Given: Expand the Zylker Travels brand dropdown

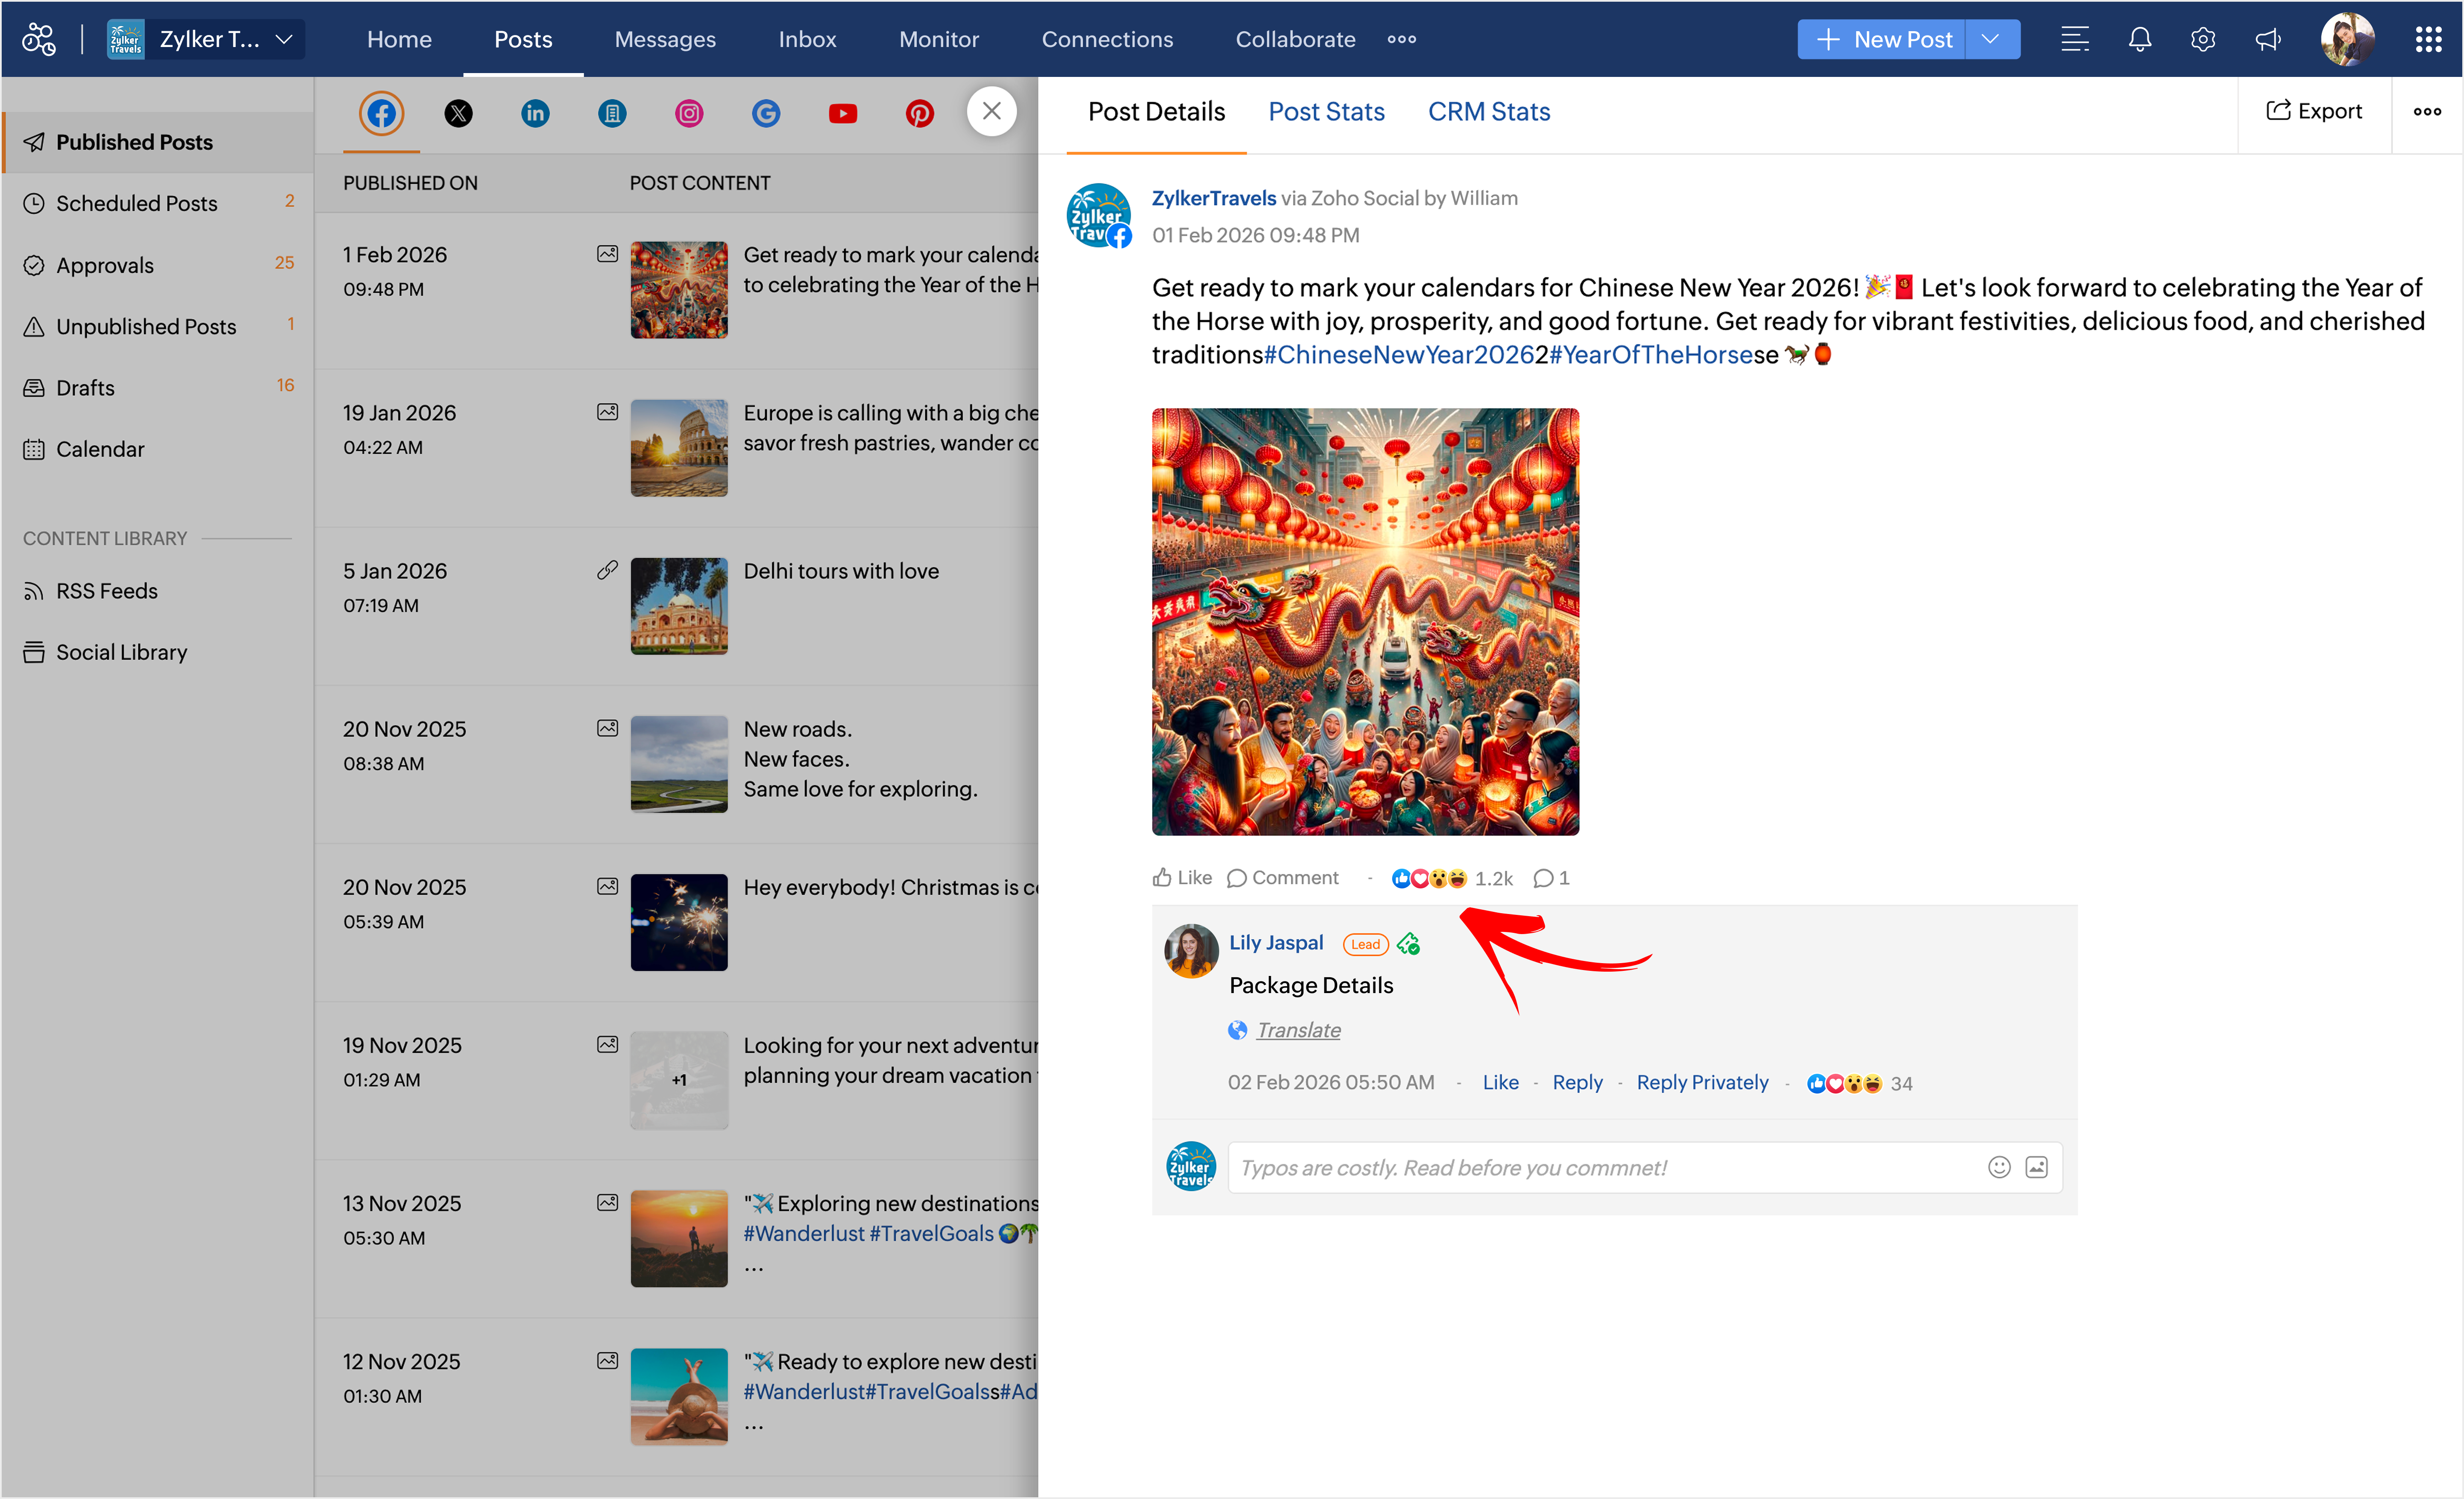Looking at the screenshot, I should [284, 39].
